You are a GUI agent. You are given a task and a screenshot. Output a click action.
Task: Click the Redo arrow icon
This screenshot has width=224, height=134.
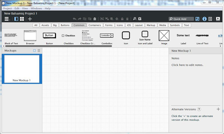point(80,19)
